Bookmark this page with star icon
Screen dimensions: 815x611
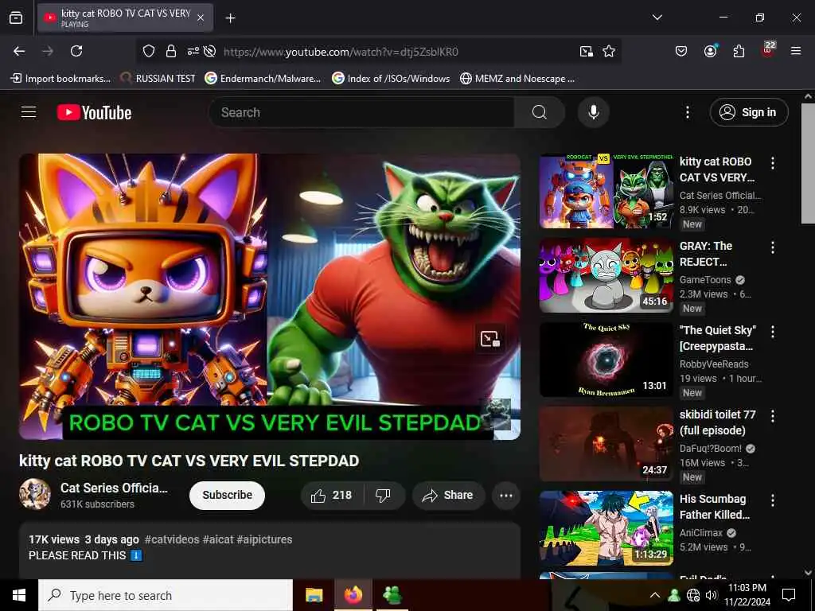(x=609, y=51)
